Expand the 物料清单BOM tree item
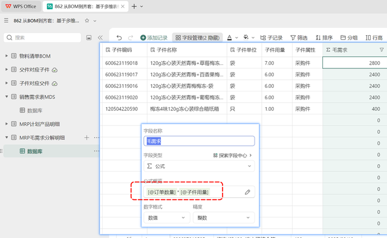 (x=7, y=56)
